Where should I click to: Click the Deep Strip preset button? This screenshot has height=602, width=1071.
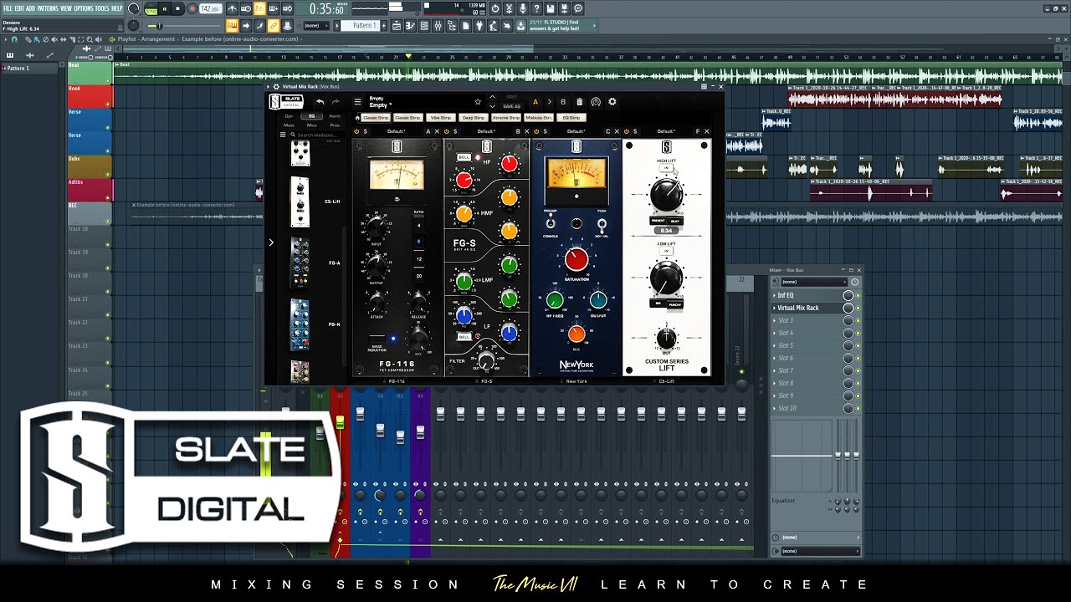[473, 118]
